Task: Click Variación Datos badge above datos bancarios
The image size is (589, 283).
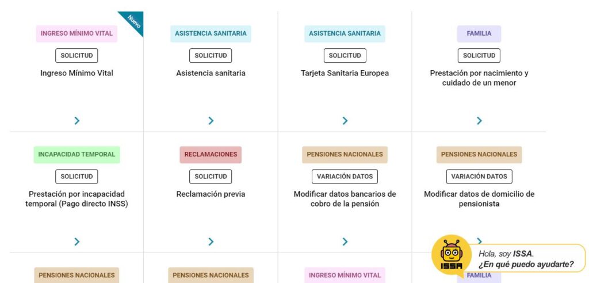Action: coord(345,177)
